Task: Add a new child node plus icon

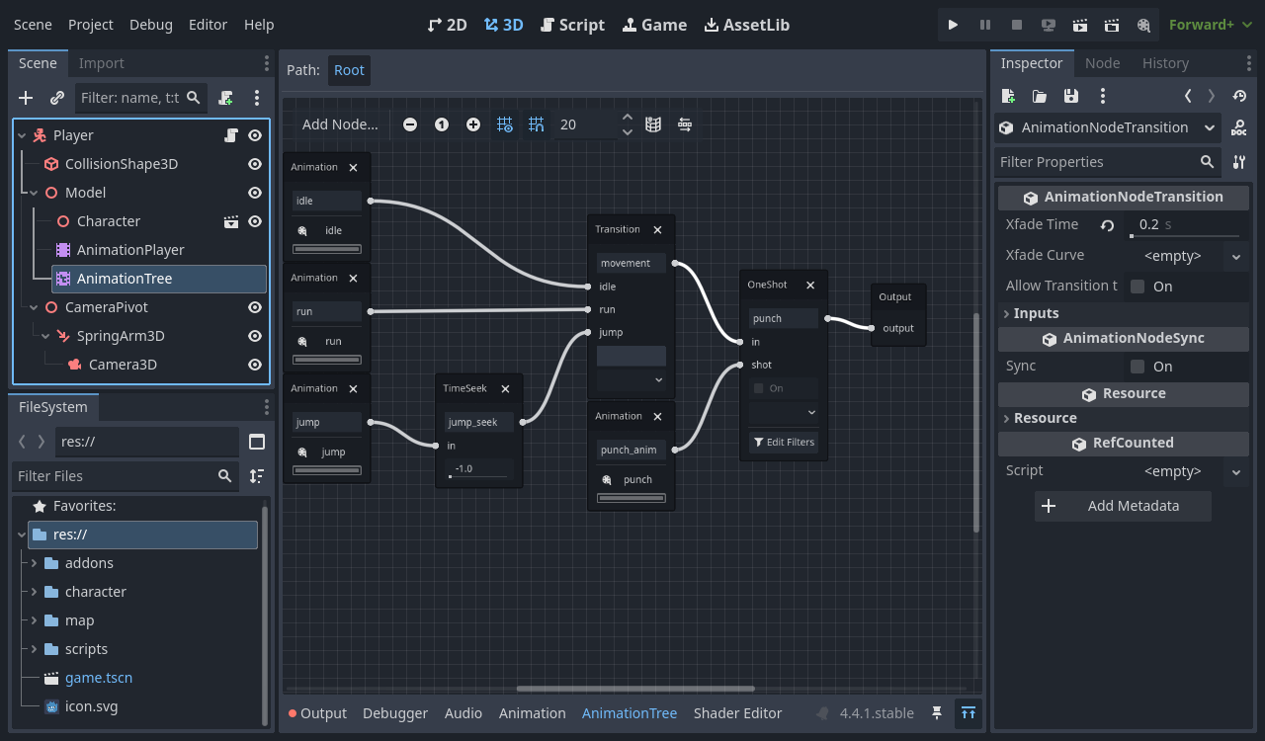Action: pyautogui.click(x=26, y=98)
